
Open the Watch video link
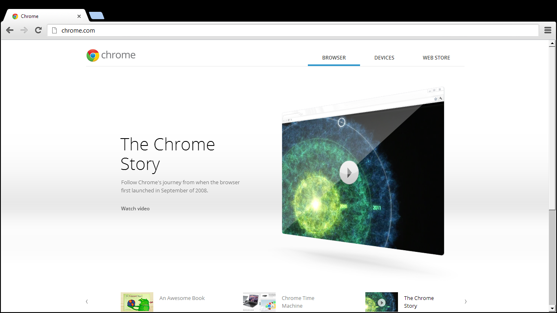(135, 208)
